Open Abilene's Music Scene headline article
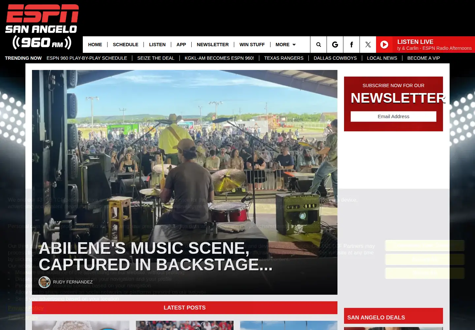Viewport: 475px width, 330px height. [x=156, y=256]
